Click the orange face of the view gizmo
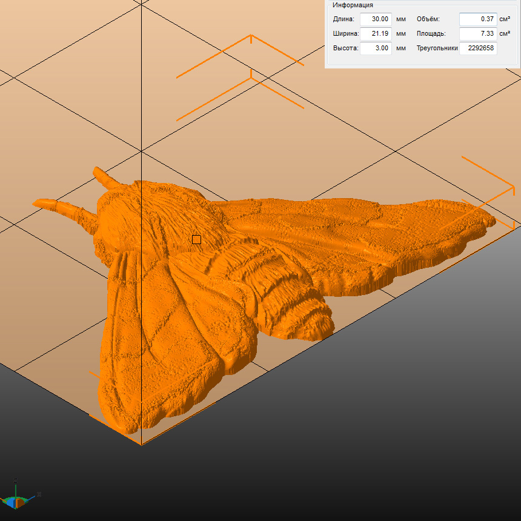The width and height of the screenshot is (521, 521). (21, 502)
